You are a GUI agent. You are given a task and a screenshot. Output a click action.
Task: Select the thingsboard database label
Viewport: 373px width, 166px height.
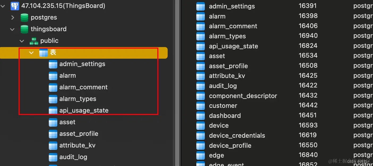[x=49, y=29]
